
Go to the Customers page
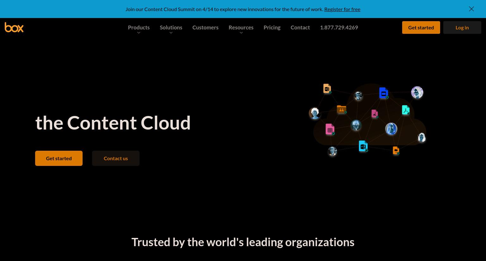point(205,27)
